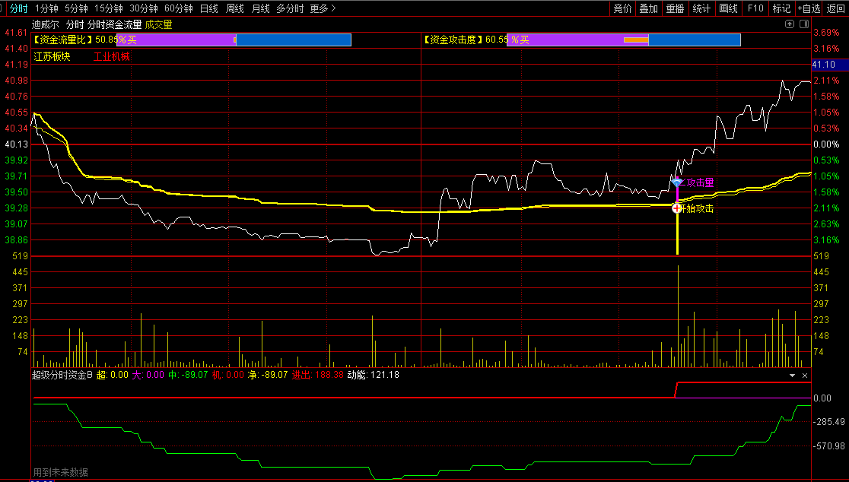Click the 大:0.00 indicator value

(148, 375)
